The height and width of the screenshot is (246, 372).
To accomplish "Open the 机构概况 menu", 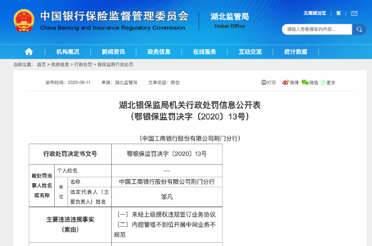I will click(68, 51).
